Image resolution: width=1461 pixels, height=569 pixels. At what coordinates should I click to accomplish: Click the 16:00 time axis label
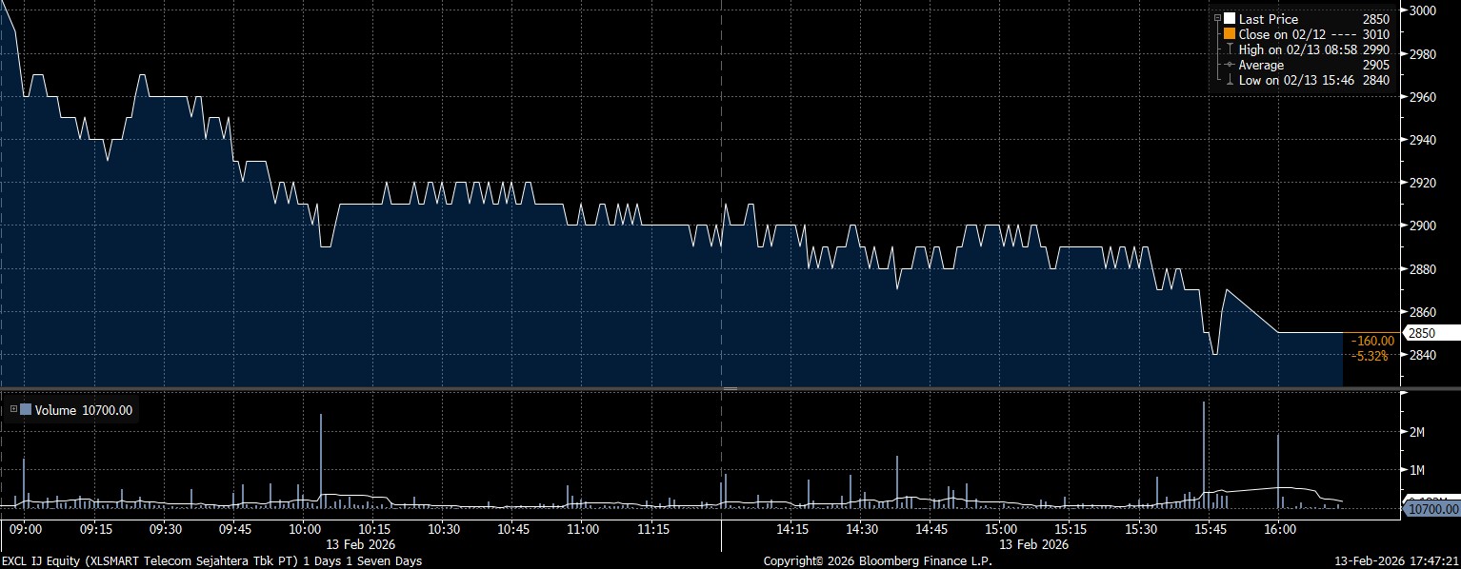[1279, 529]
